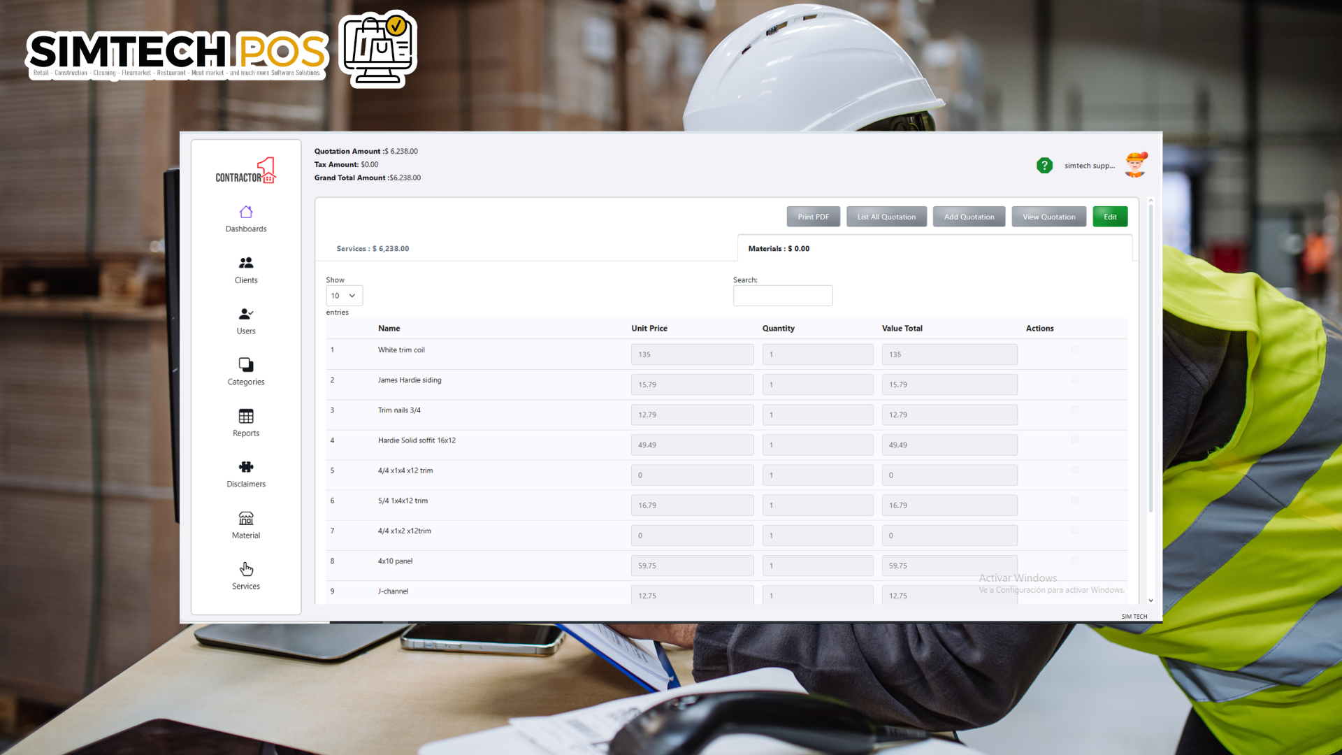Viewport: 1342px width, 755px height.
Task: Open the Reports table icon
Action: pos(246,416)
